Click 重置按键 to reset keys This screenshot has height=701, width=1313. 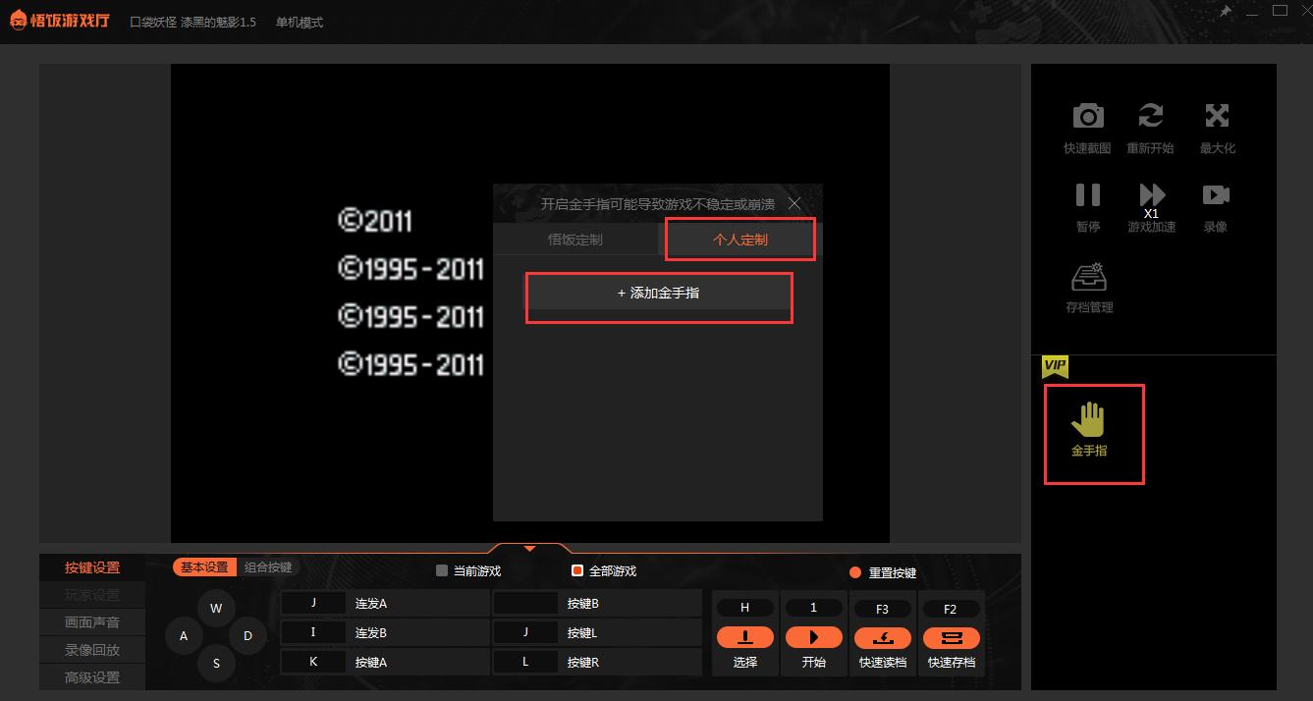(x=883, y=572)
